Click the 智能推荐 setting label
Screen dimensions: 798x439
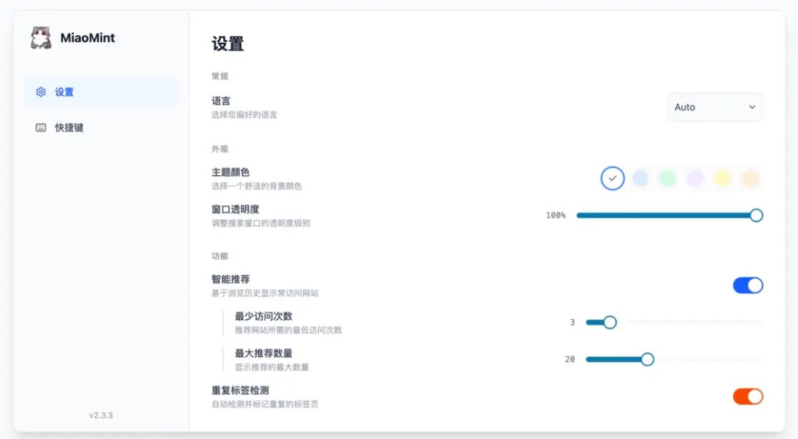pyautogui.click(x=231, y=279)
